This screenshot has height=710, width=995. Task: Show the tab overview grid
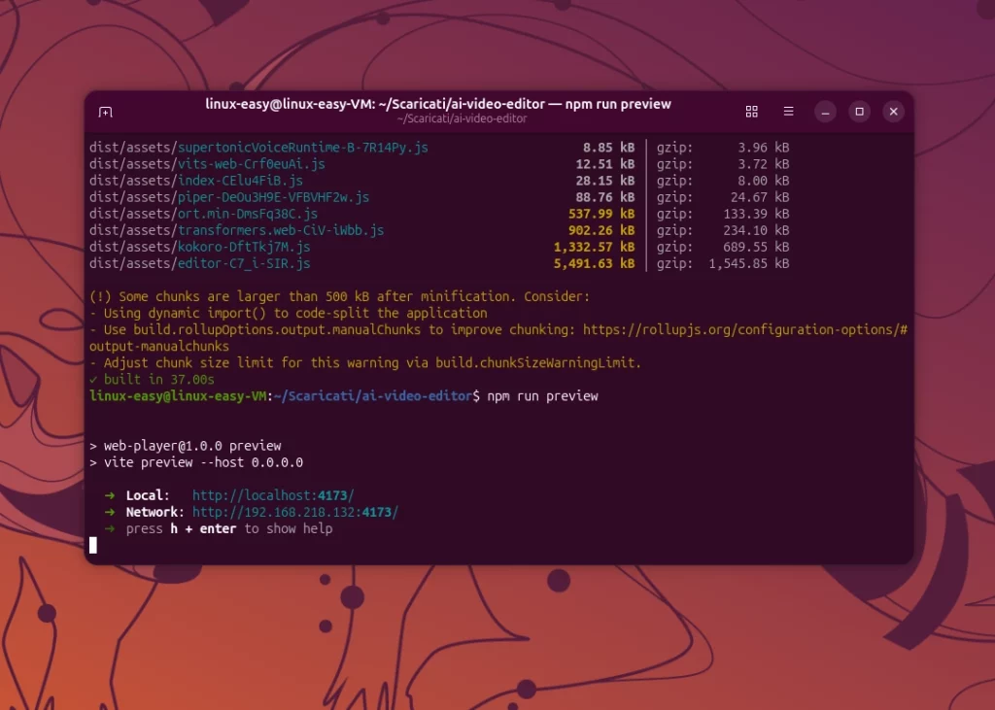tap(751, 112)
